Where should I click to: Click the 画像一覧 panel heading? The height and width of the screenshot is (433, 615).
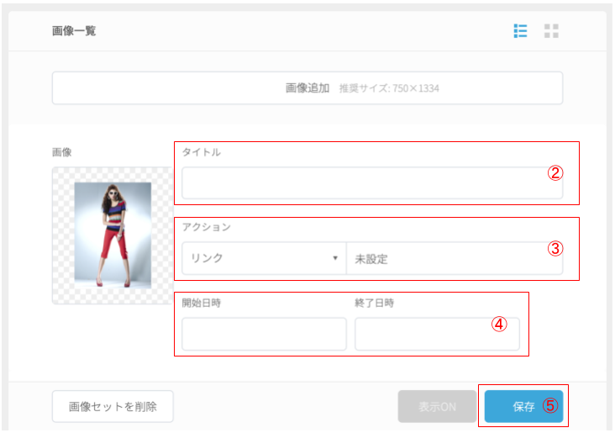74,30
